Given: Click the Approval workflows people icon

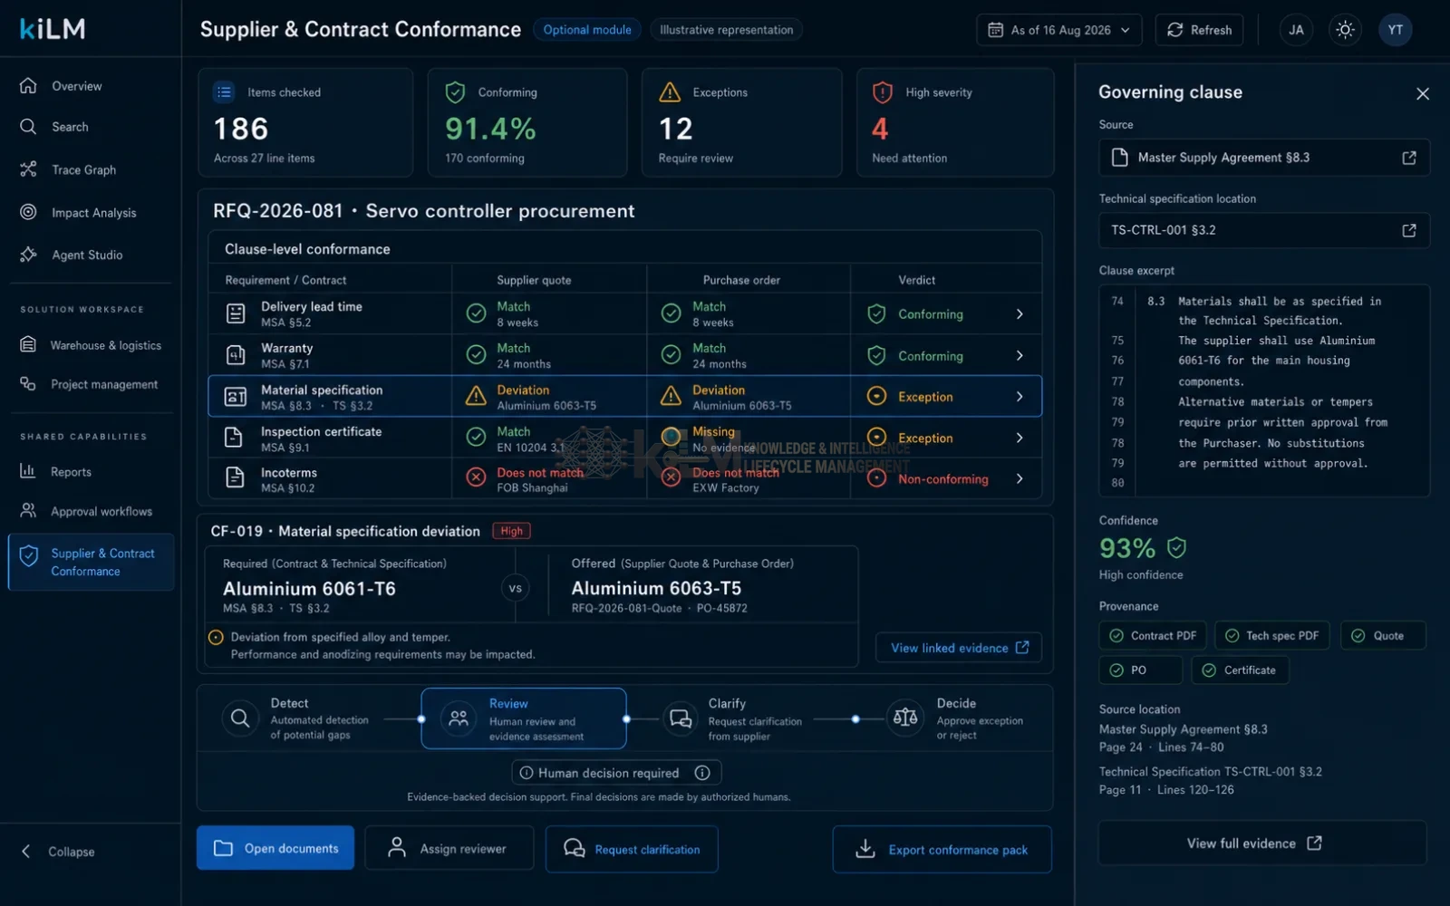Looking at the screenshot, I should (x=28, y=511).
